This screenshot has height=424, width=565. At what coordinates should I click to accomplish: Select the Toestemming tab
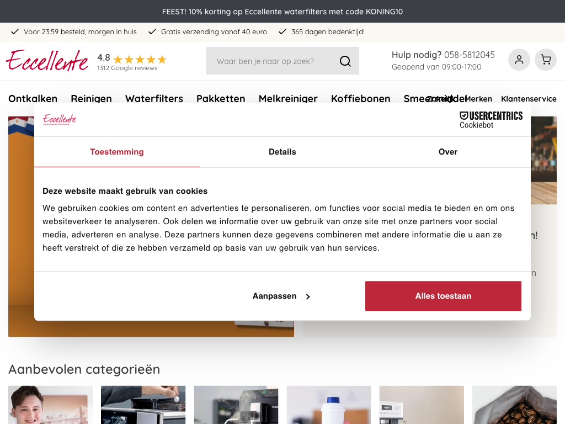click(x=117, y=152)
